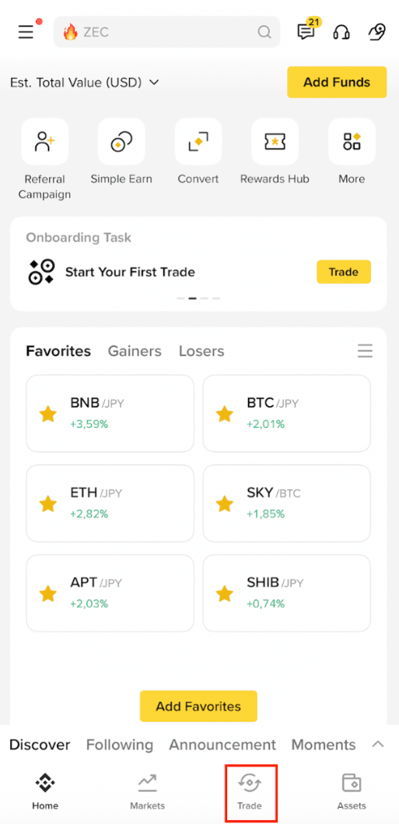Viewport: 399px width, 824px height.
Task: Open the Referral Campaign icon
Action: [44, 141]
